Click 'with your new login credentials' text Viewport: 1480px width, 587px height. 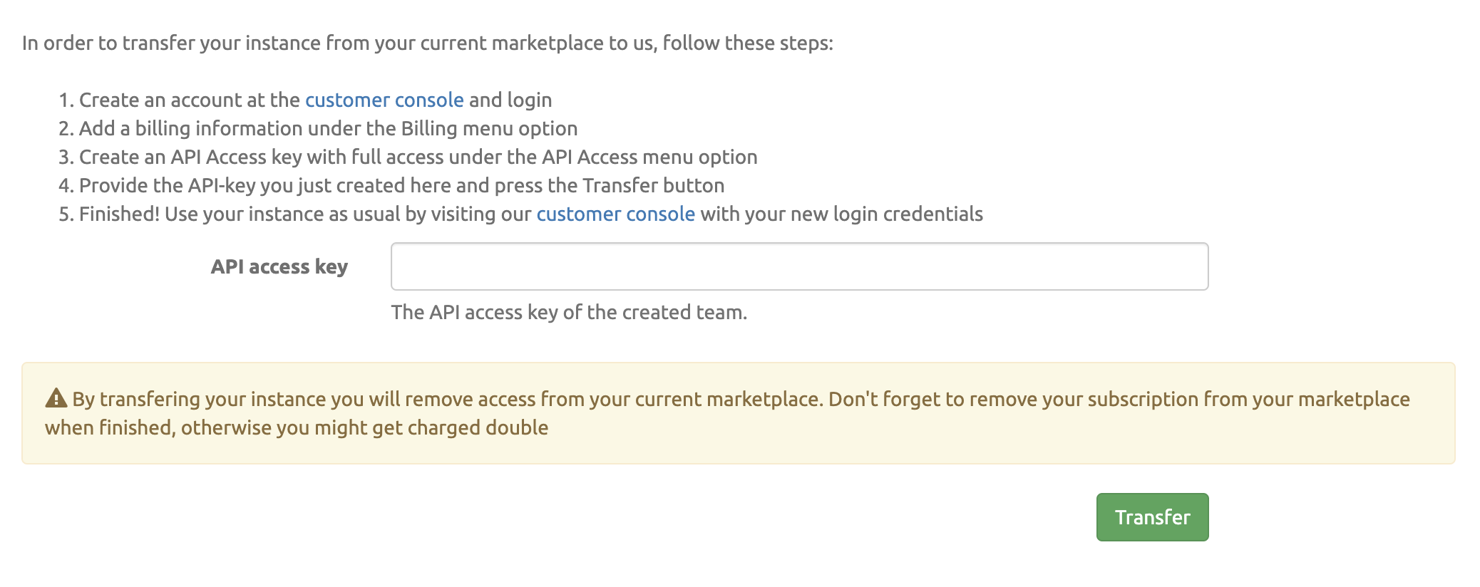point(841,214)
